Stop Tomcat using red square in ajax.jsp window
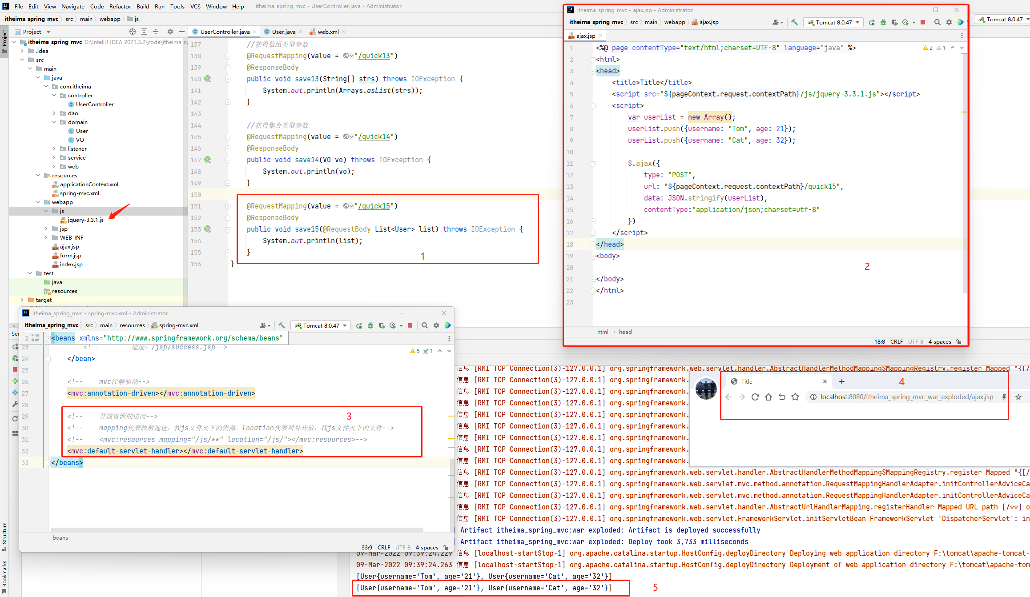The height and width of the screenshot is (597, 1030). [923, 22]
